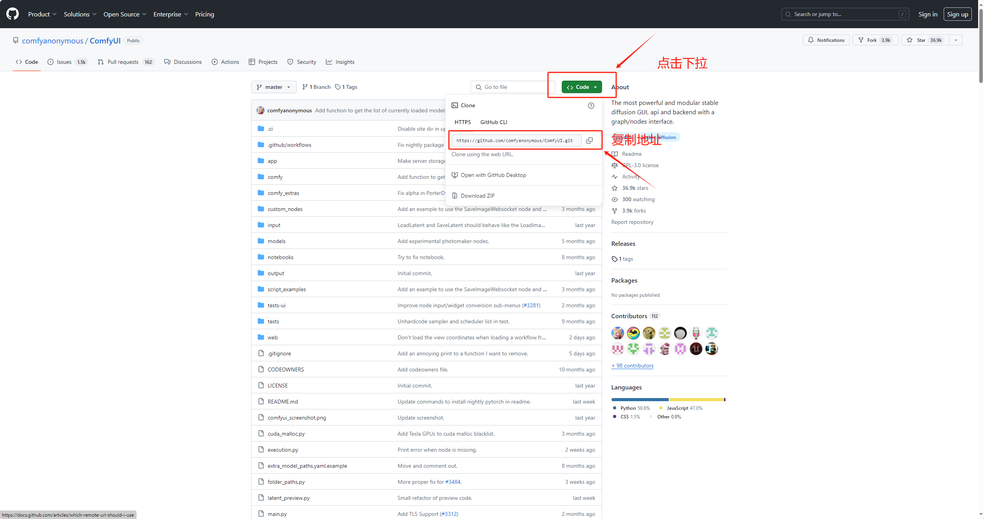Viewport: 984px width, 519px height.
Task: Open the .ci folder
Action: 270,129
